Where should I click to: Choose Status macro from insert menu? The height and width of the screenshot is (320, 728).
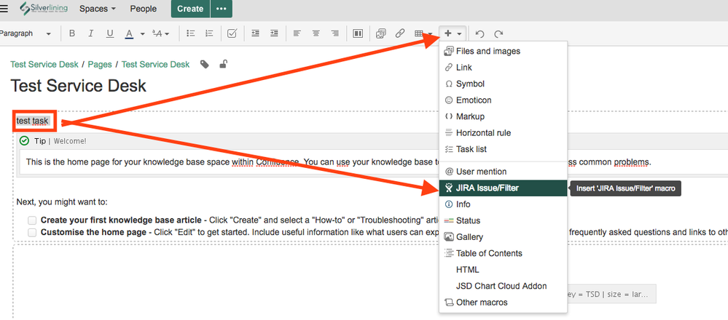[503, 220]
